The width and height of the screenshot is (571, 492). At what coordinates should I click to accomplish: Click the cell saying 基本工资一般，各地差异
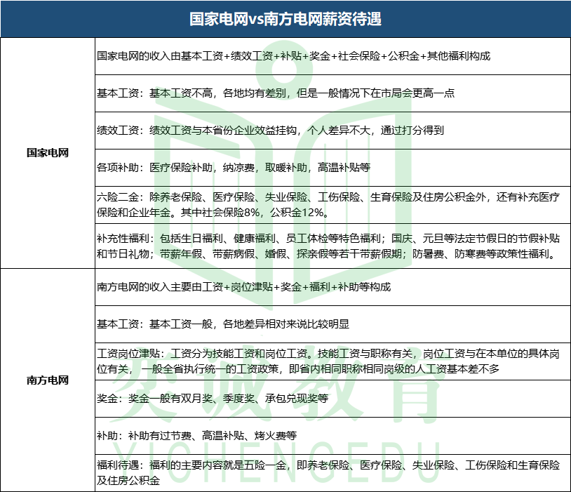pos(332,324)
